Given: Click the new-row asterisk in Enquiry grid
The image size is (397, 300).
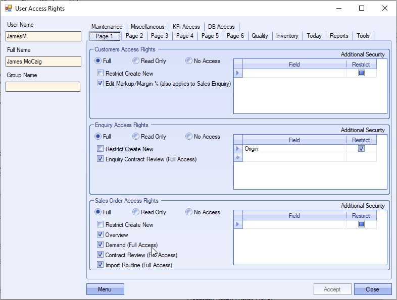Looking at the screenshot, I should click(x=238, y=158).
